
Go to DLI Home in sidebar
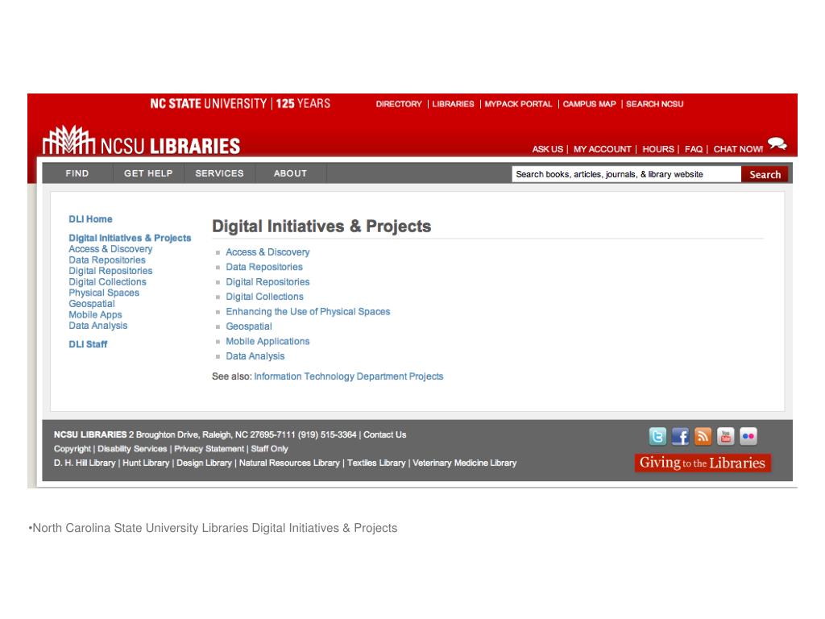click(90, 219)
